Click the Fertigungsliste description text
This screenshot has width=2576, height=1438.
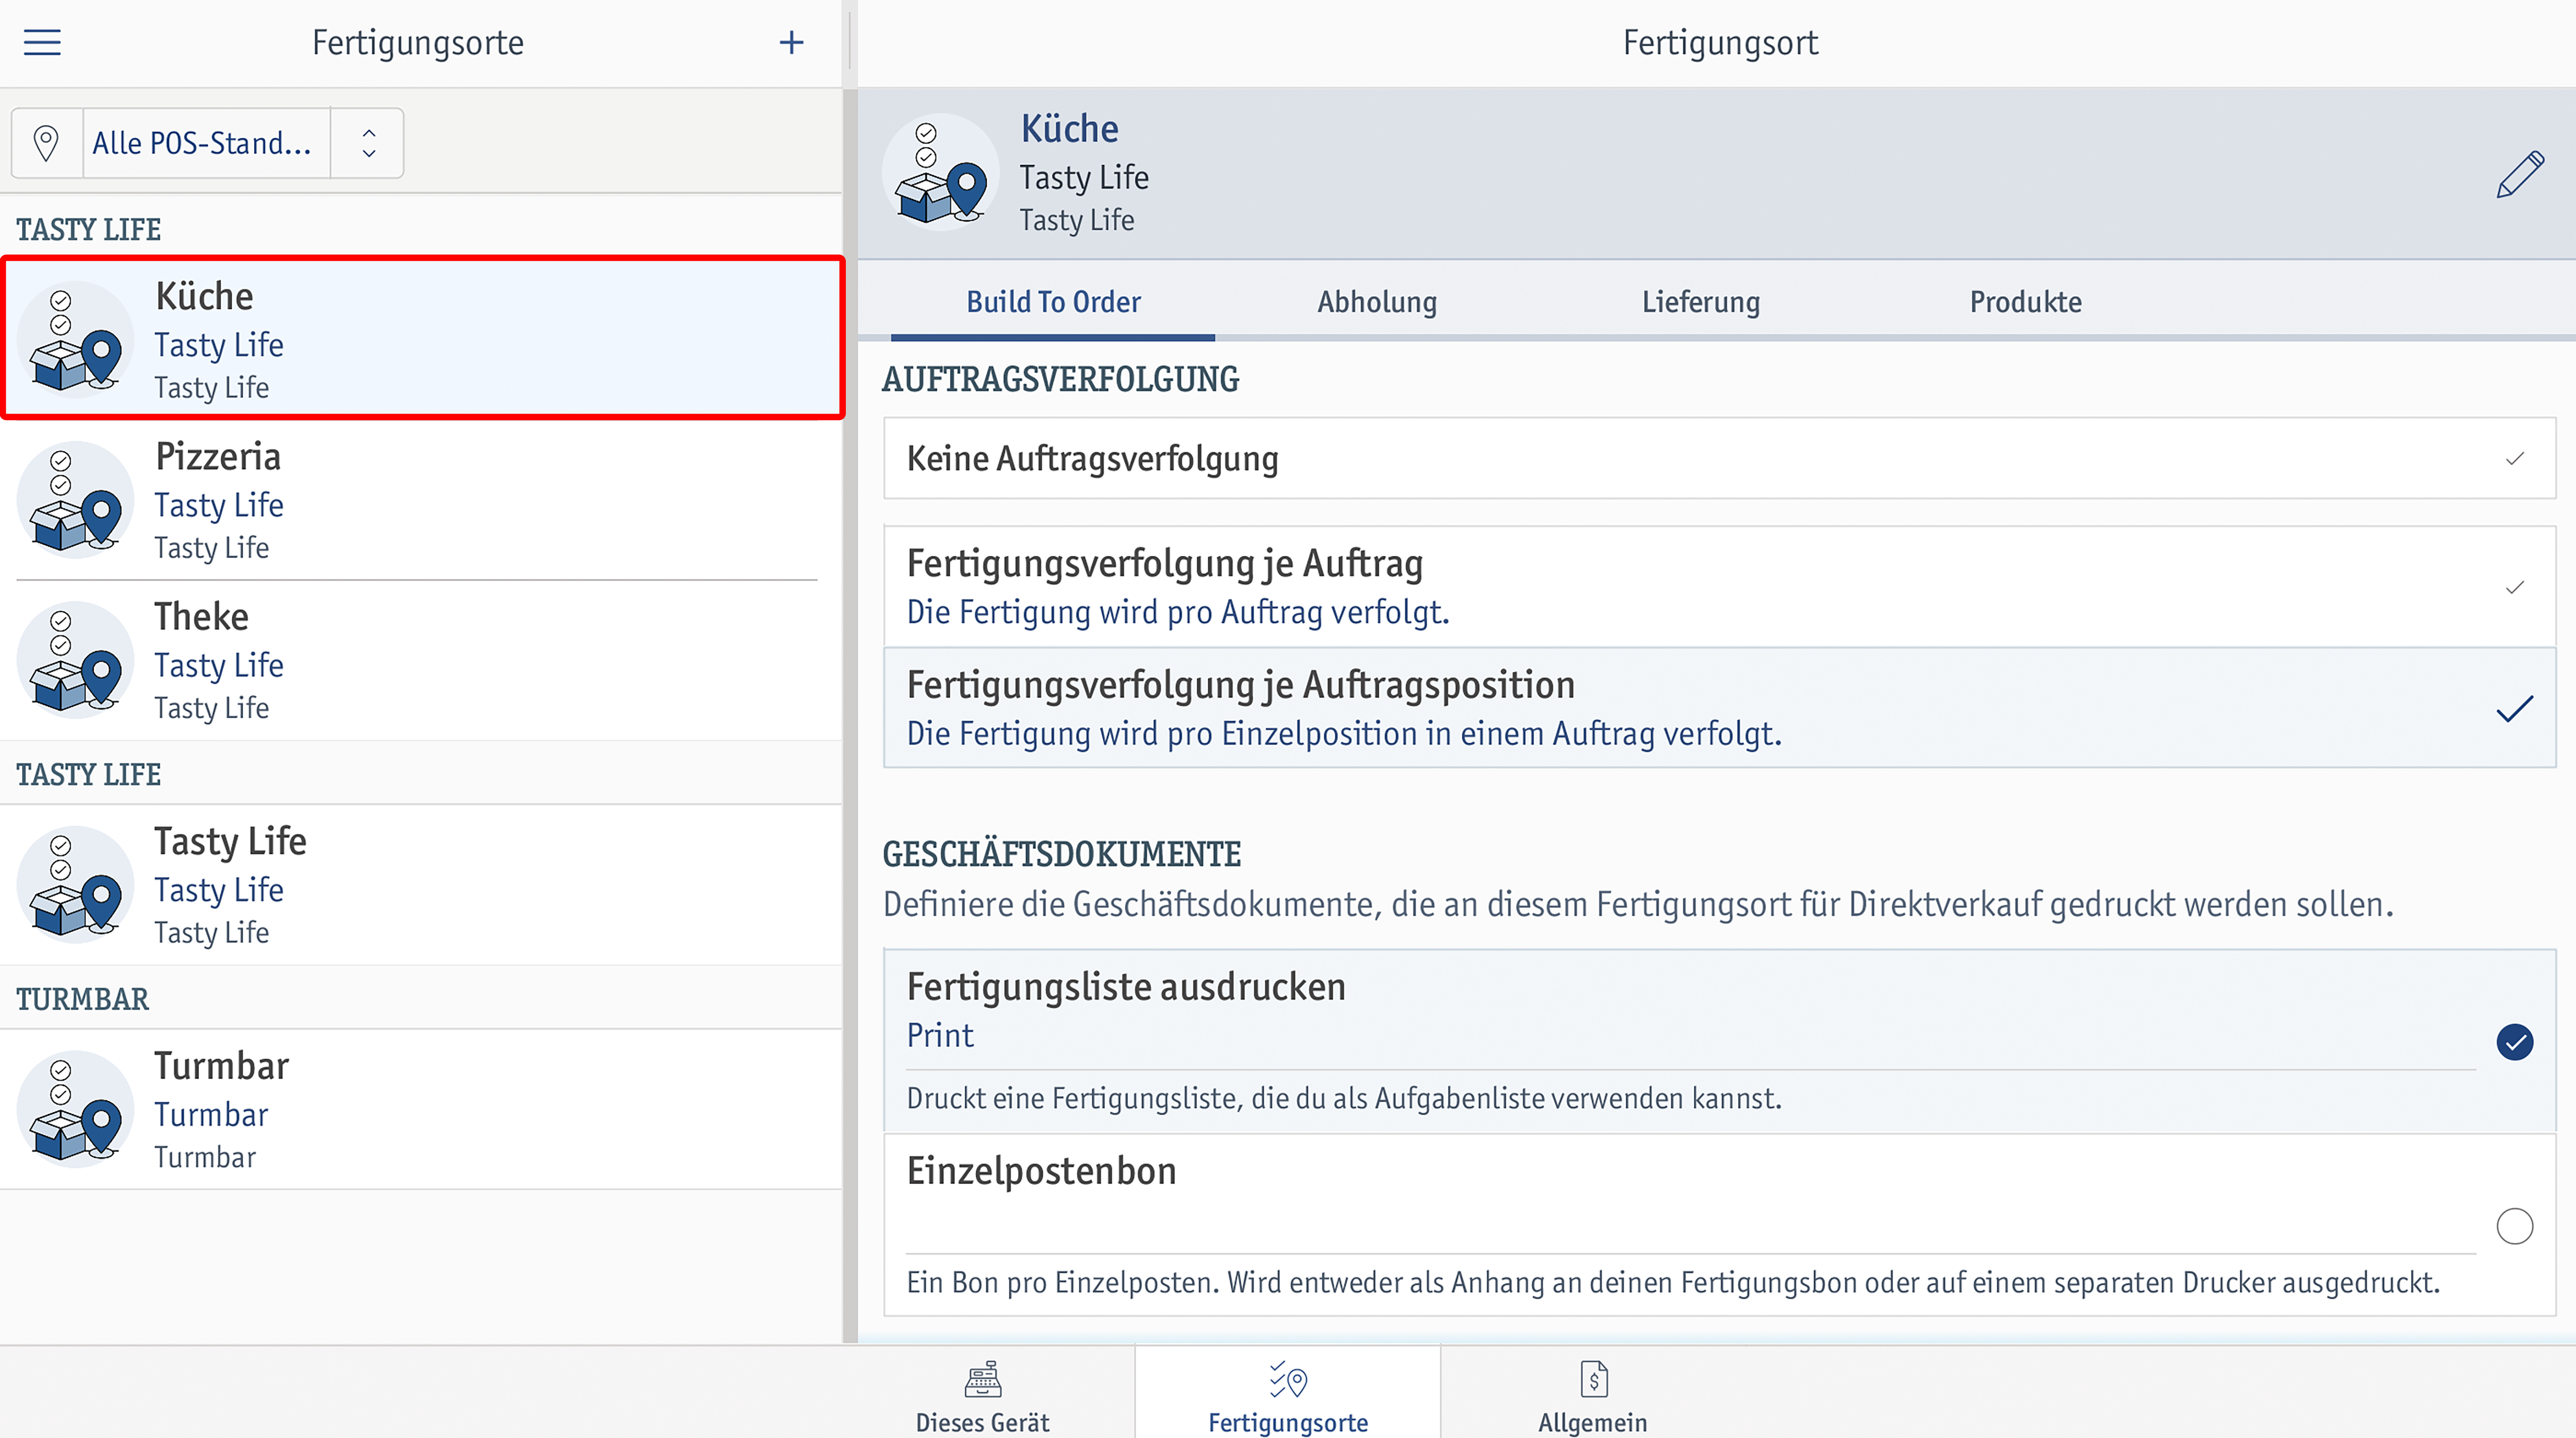pyautogui.click(x=1344, y=1098)
